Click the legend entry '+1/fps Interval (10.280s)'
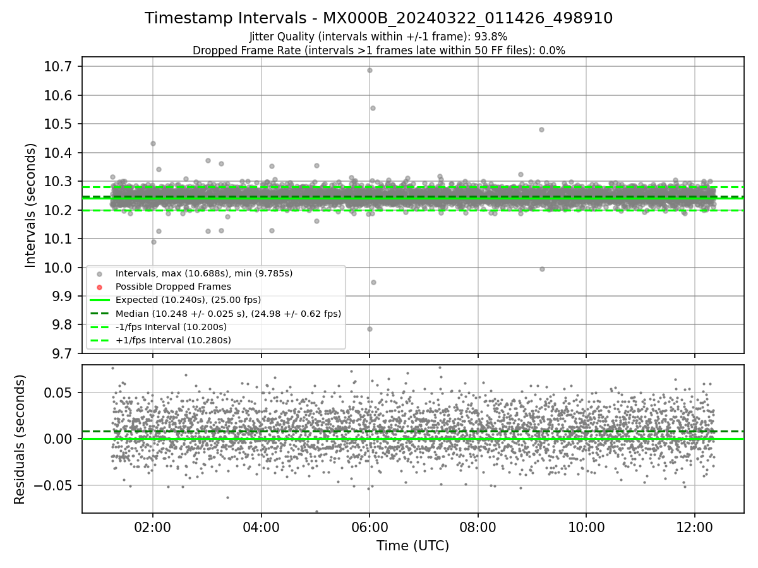This screenshot has height=568, width=758. pos(173,340)
